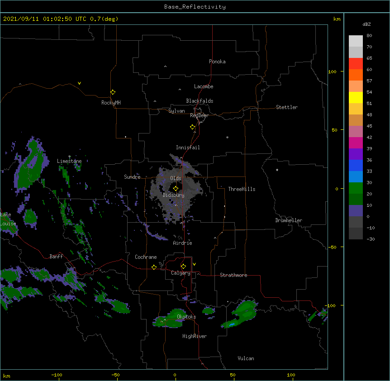Click the 100 tick on vertical km axis
The image size is (390, 381).
[332, 71]
